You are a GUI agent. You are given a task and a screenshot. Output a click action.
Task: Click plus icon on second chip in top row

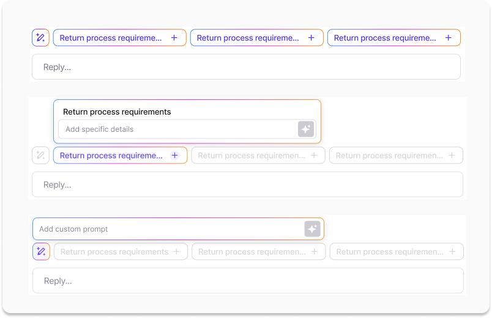(x=311, y=38)
